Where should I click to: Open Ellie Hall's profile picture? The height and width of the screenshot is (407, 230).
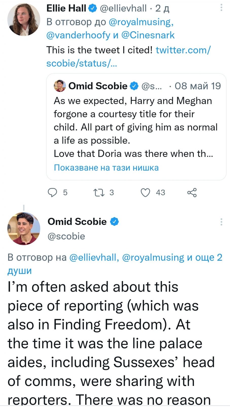pos(24,20)
